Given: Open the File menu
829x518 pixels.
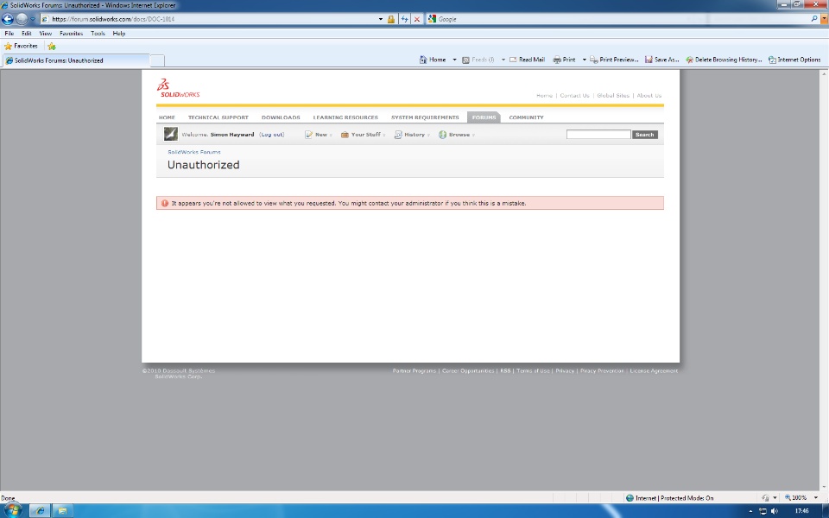Looking at the screenshot, I should pyautogui.click(x=9, y=34).
